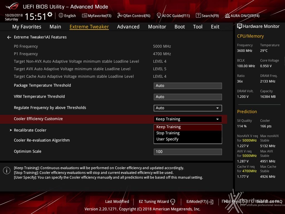Click the Hardware Monitor screen icon
This screenshot has width=285, height=214.
[x=240, y=26]
